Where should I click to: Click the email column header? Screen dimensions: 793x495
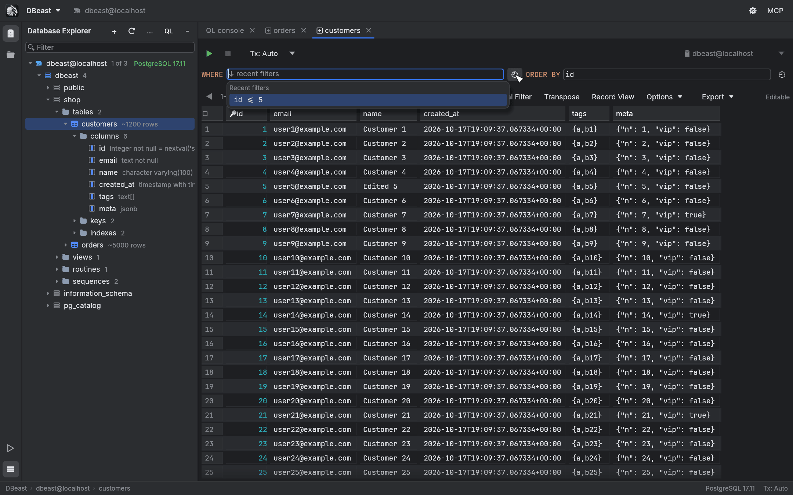(x=313, y=114)
